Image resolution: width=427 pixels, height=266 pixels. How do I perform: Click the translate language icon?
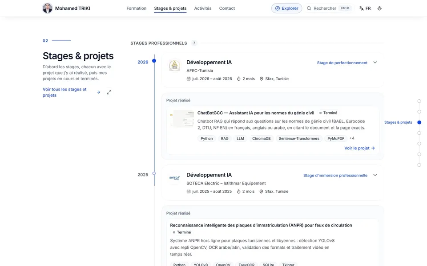point(361,8)
